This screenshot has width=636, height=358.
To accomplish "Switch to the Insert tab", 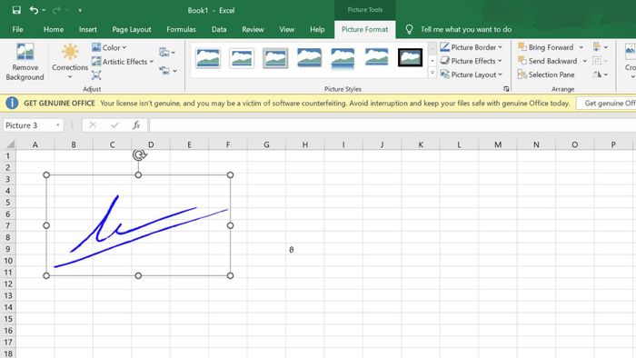I will click(87, 29).
